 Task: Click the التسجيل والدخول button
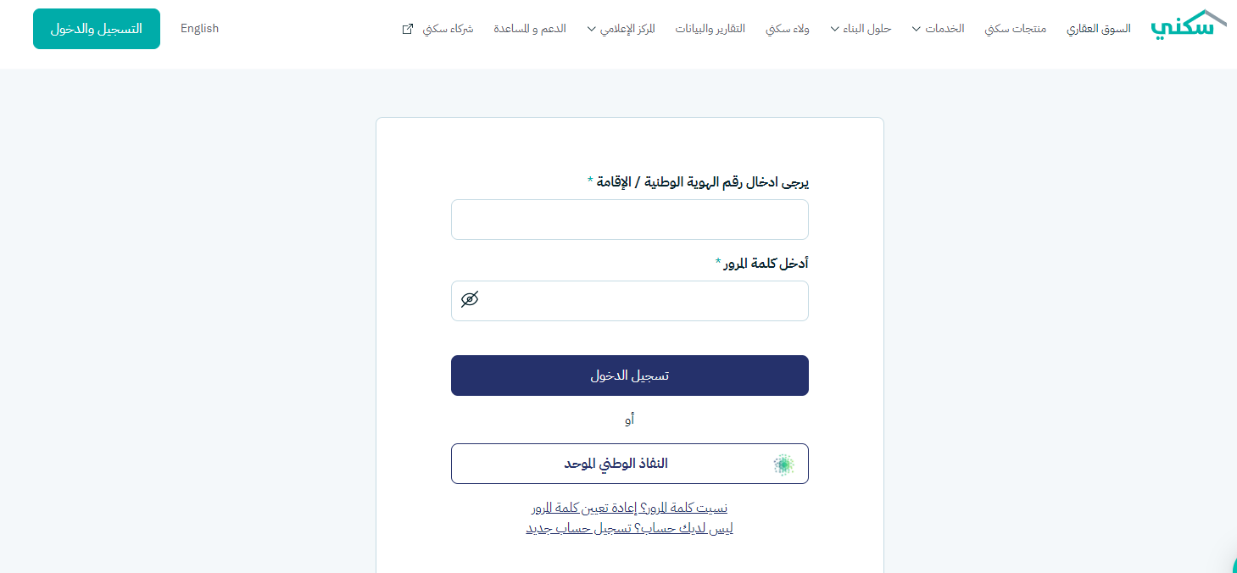(97, 29)
